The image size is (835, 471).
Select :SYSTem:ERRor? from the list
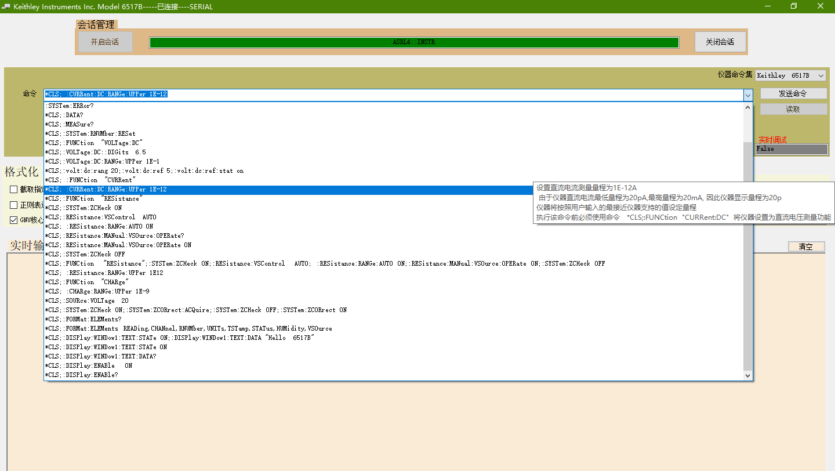[x=394, y=106]
